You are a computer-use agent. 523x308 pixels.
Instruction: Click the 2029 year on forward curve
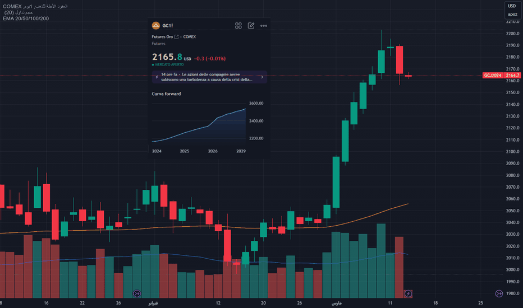pos(241,151)
